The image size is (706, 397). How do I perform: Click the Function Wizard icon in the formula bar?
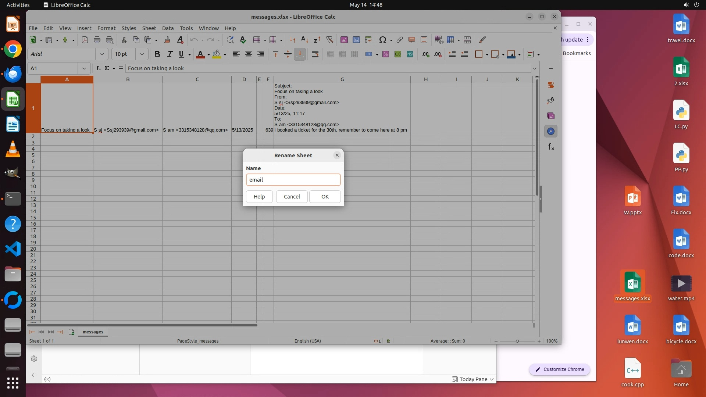pos(98,68)
